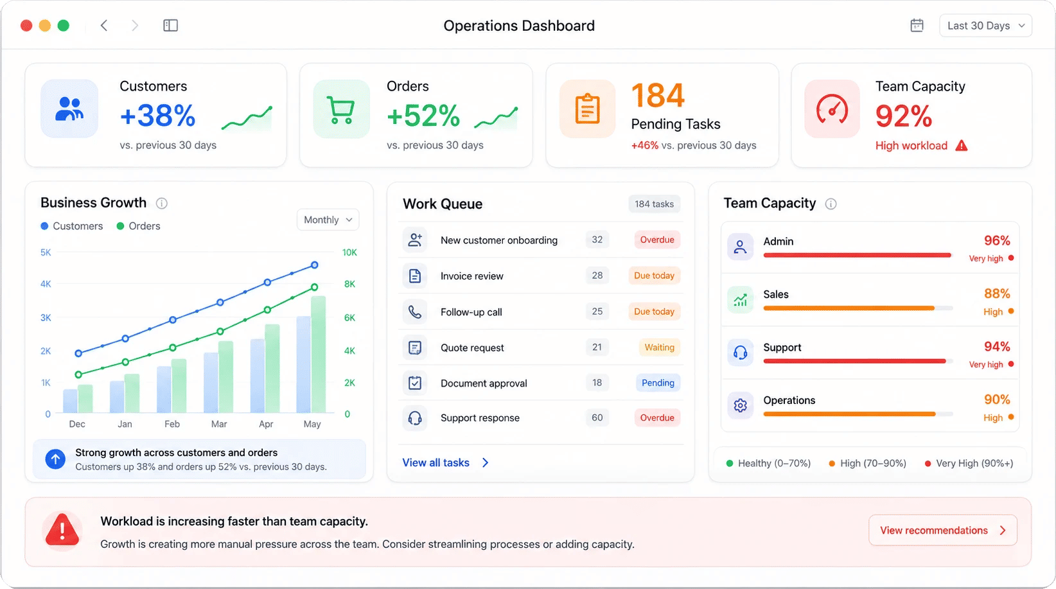
Task: Click the Invoice review document icon
Action: pyautogui.click(x=415, y=276)
